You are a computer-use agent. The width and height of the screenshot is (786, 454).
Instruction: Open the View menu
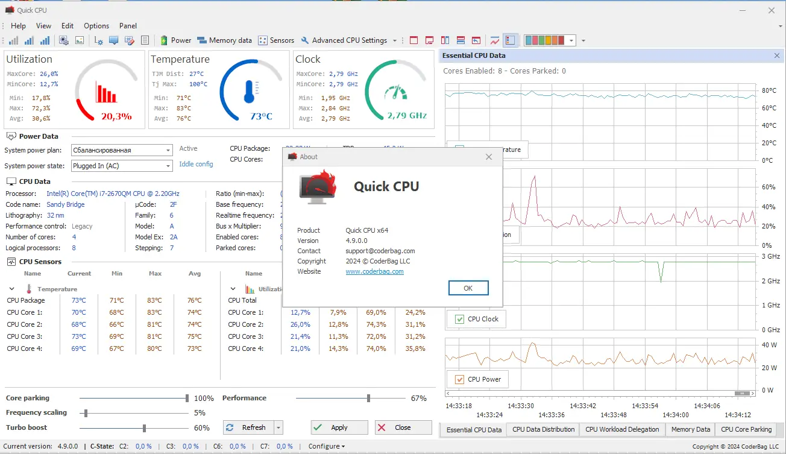pos(44,26)
